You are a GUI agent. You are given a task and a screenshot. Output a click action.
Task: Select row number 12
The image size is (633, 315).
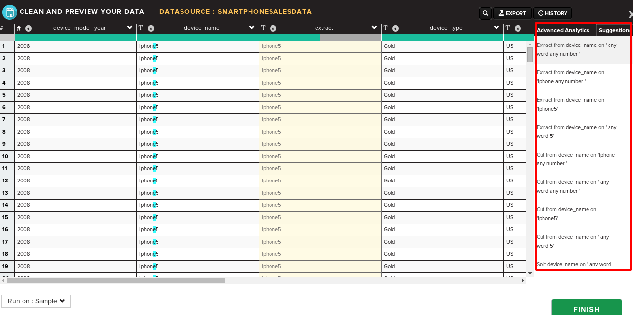click(7, 180)
